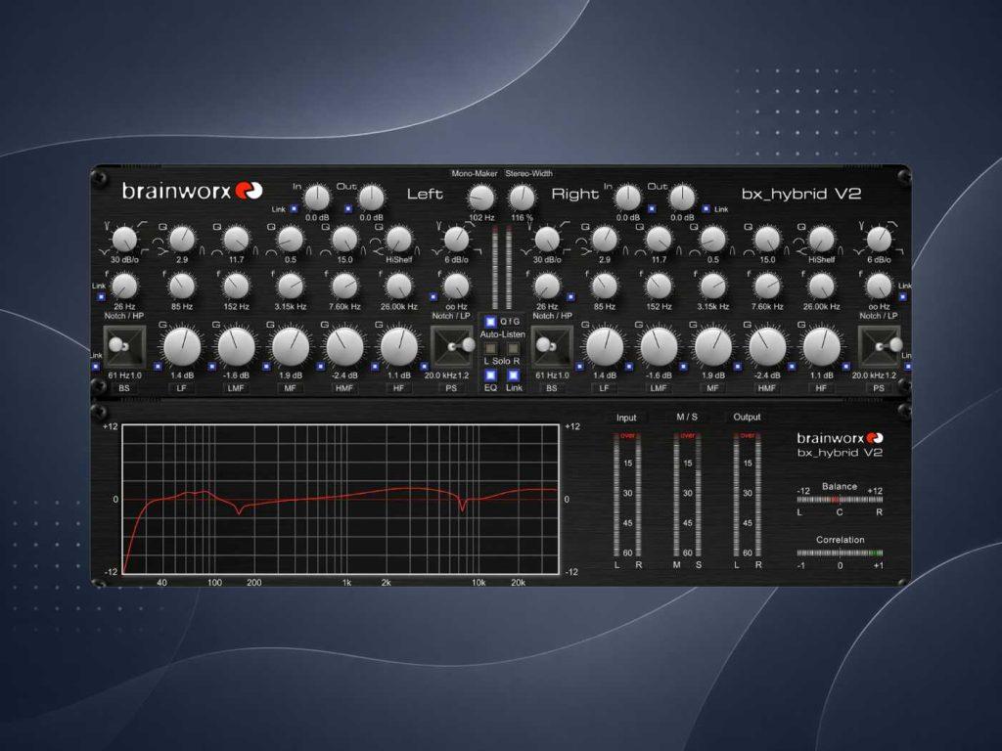Toggle Auto-Listen Solo R button
The height and width of the screenshot is (751, 1002).
point(513,349)
